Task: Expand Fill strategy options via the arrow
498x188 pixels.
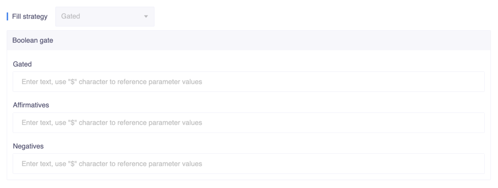Action: (146, 17)
